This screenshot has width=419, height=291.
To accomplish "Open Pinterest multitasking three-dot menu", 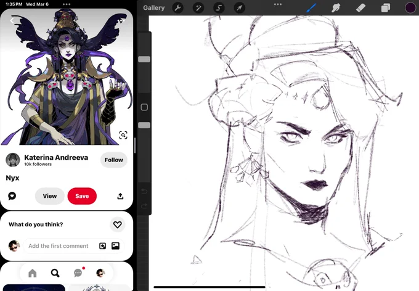I will click(67, 4).
